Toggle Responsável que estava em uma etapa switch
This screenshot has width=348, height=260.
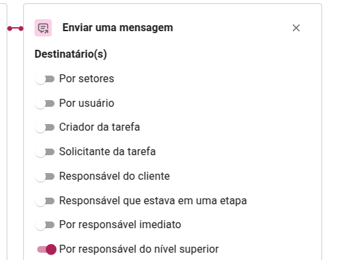point(45,201)
